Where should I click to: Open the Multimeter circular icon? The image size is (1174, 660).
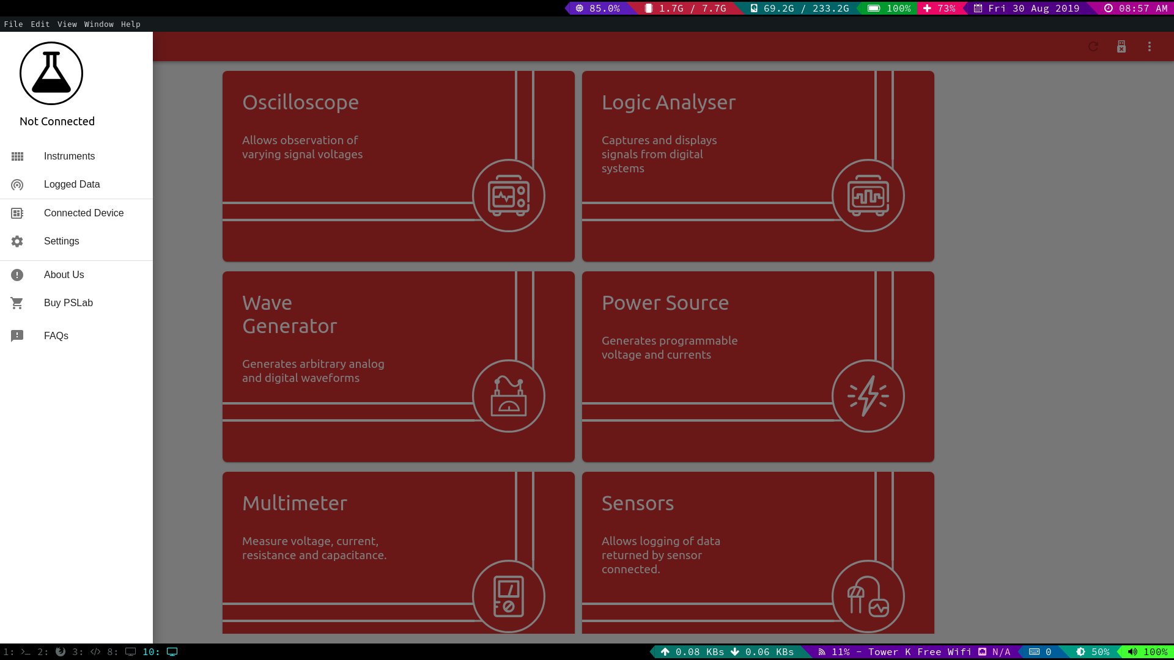[508, 596]
